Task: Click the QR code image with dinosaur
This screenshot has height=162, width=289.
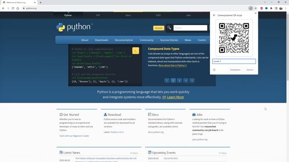Action: click(x=234, y=38)
